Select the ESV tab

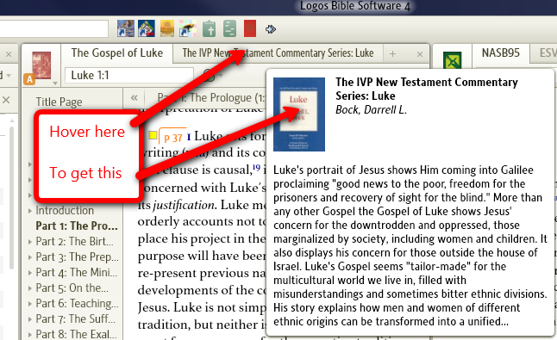point(548,53)
